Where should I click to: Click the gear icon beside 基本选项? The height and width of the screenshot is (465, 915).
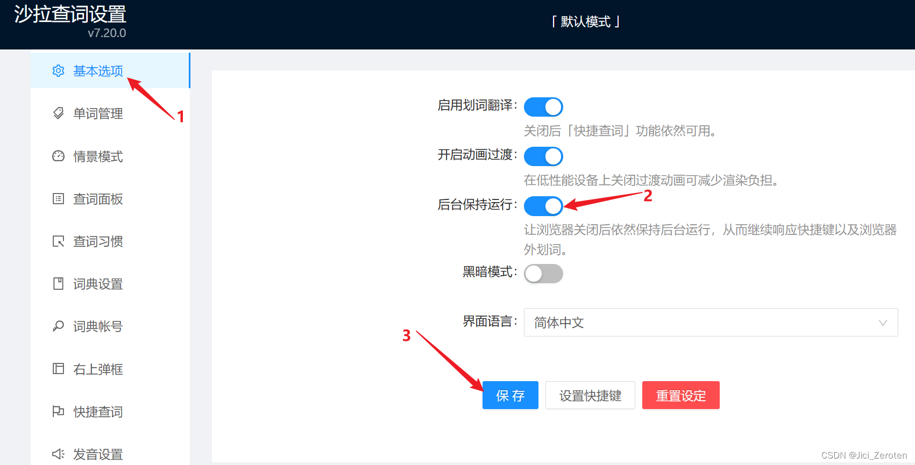click(x=58, y=71)
